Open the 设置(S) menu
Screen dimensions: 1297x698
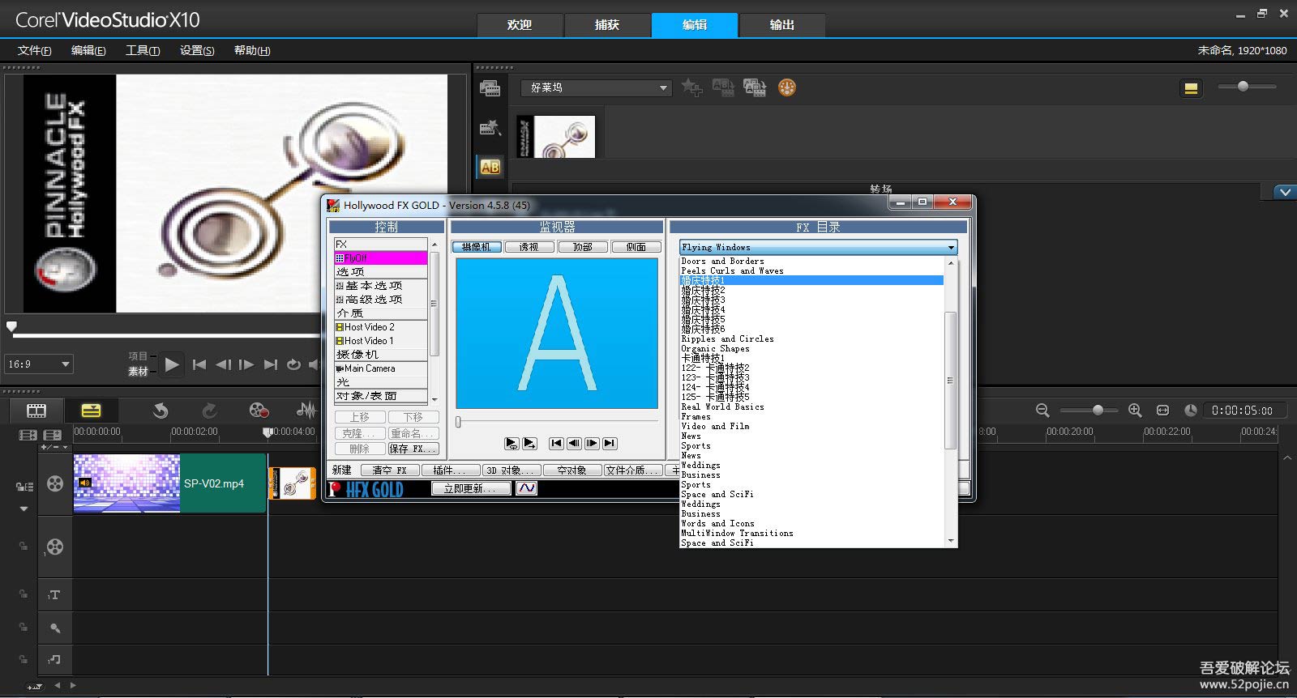point(197,50)
